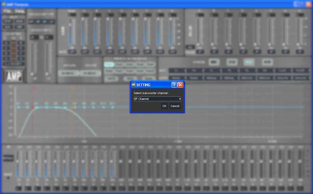313x194 pixels.
Task: Click the arrow of the EF Channel dropdown
Action: (x=180, y=99)
